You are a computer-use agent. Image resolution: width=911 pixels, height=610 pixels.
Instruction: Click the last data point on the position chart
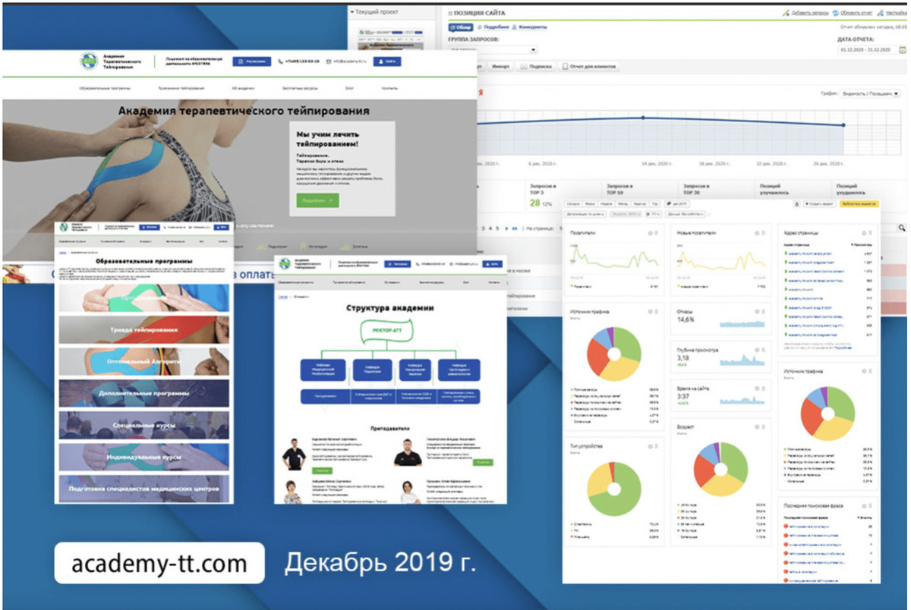coord(843,126)
